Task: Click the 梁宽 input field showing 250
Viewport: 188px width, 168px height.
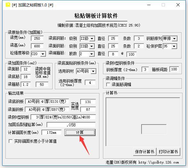Action: tap(37, 38)
